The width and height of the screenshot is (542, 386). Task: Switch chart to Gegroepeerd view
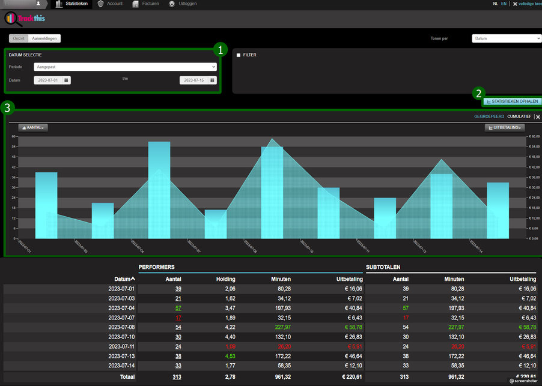489,116
